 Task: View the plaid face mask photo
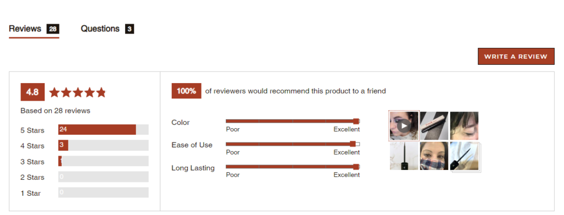[434, 156]
